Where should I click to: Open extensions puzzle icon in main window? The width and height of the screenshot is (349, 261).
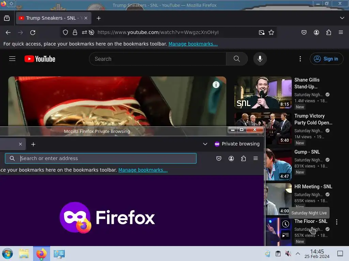click(329, 32)
